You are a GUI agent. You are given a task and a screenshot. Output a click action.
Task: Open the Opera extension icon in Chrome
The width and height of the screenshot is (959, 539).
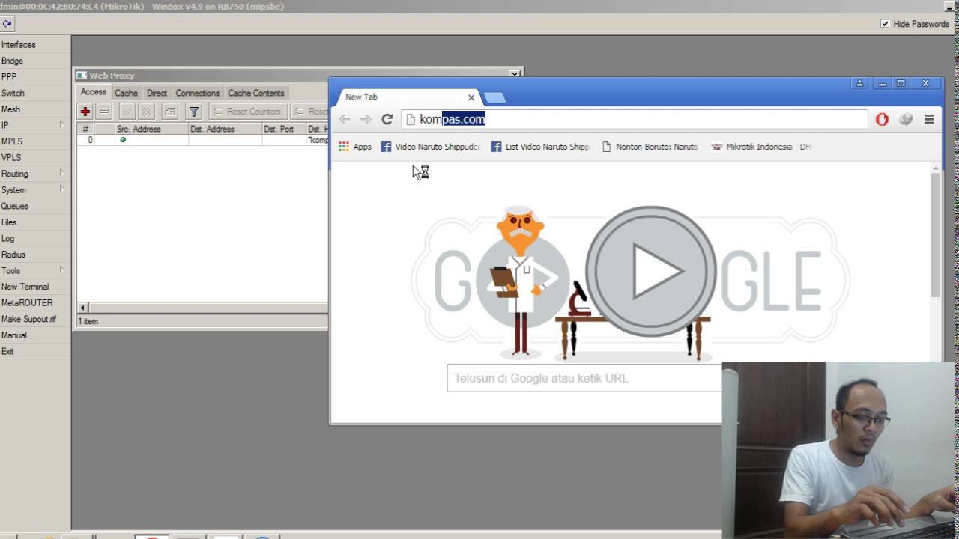[x=882, y=119]
